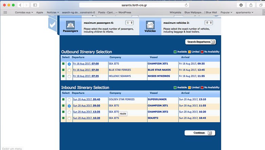Select inbound 09:40 GOLDEN STAR FERRIES radio

coord(69,100)
